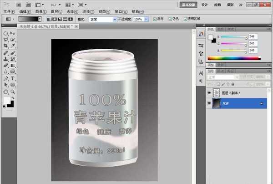Choose the Zoom magnifier tool

12,91
